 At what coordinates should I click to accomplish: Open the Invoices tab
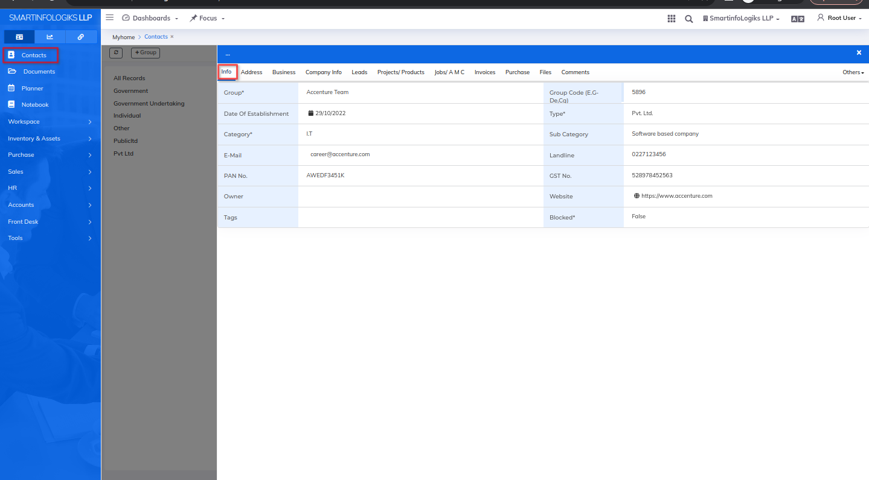485,72
